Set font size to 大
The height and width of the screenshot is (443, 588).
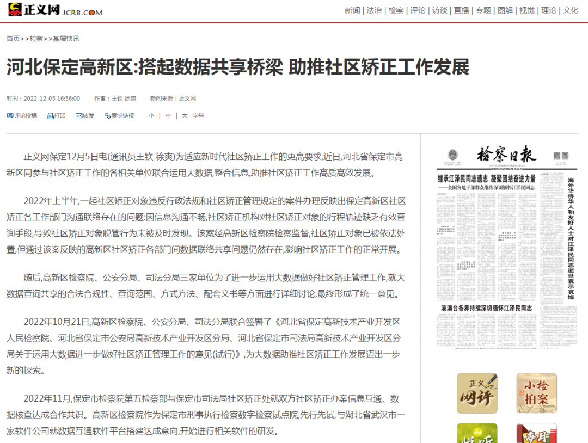pos(185,115)
